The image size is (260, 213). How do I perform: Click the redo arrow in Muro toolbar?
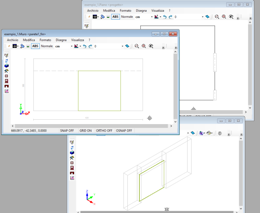point(90,46)
